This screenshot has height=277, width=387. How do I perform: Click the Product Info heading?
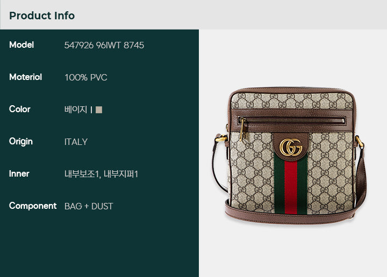pyautogui.click(x=42, y=16)
